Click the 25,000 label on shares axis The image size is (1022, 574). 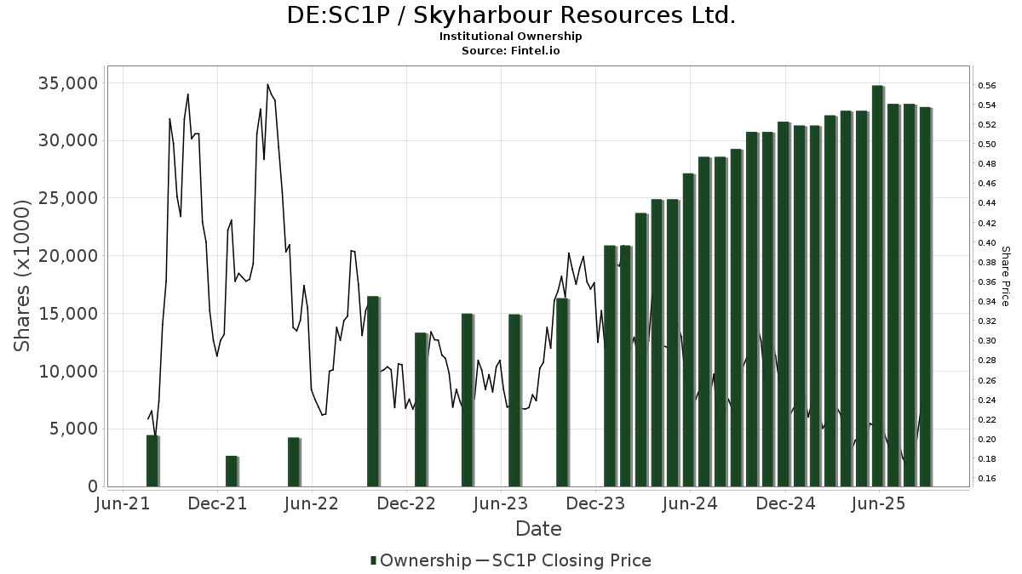pyautogui.click(x=66, y=198)
